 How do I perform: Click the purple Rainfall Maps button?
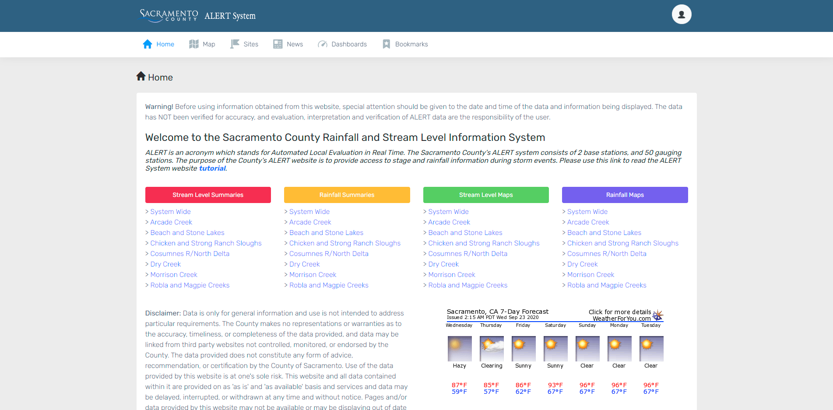(x=625, y=195)
